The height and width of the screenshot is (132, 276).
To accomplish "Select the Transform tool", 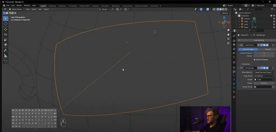I will tap(6, 45).
